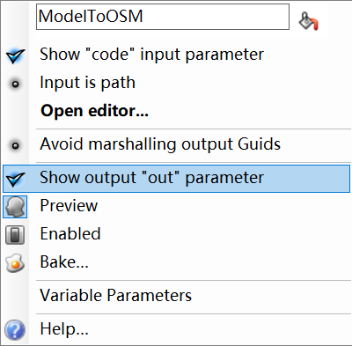Click the checkmark icon beside Show output "out"
Screen dimensions: 352x346
(x=15, y=179)
